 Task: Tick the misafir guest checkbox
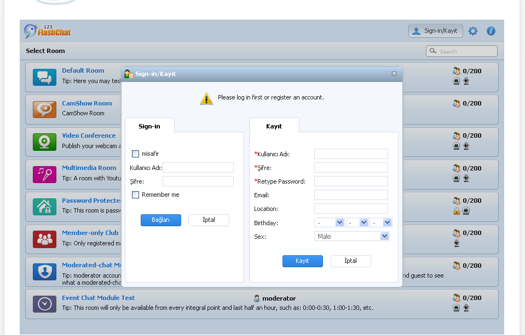pyautogui.click(x=135, y=154)
